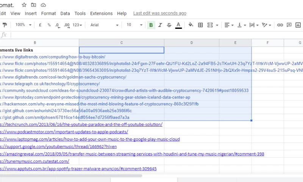Screen dimensions: 303x182
Task: Click the move to folder icon
Action: (34, 5)
